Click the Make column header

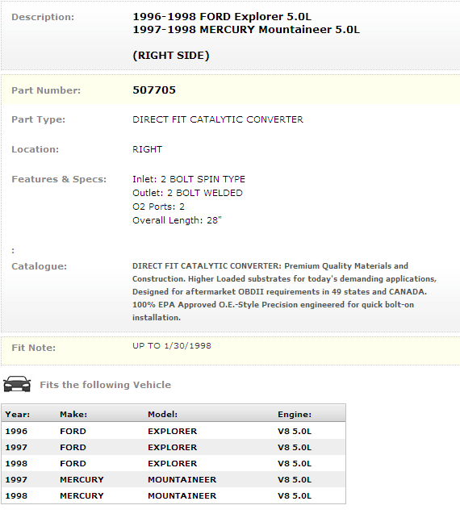(73, 414)
